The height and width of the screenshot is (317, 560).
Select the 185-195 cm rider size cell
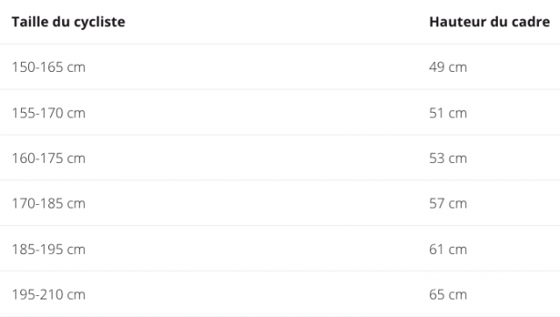click(48, 250)
